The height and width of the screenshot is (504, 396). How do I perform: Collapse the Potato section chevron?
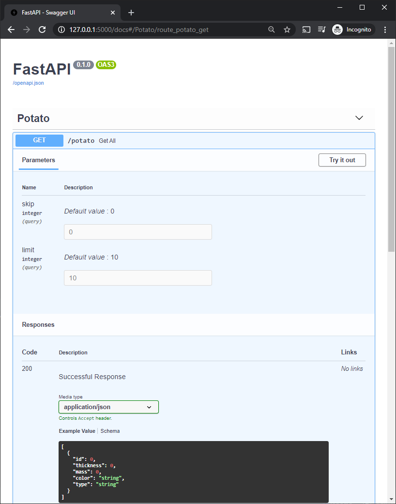(x=359, y=118)
